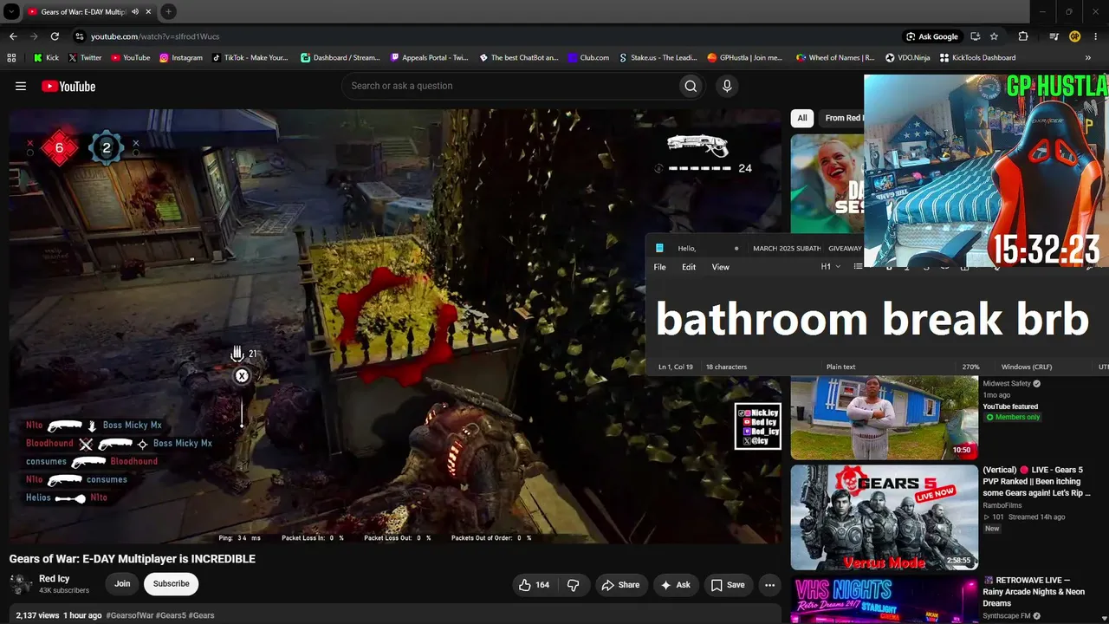Reload the YouTube page
Screen dimensions: 1109x624
coord(55,36)
